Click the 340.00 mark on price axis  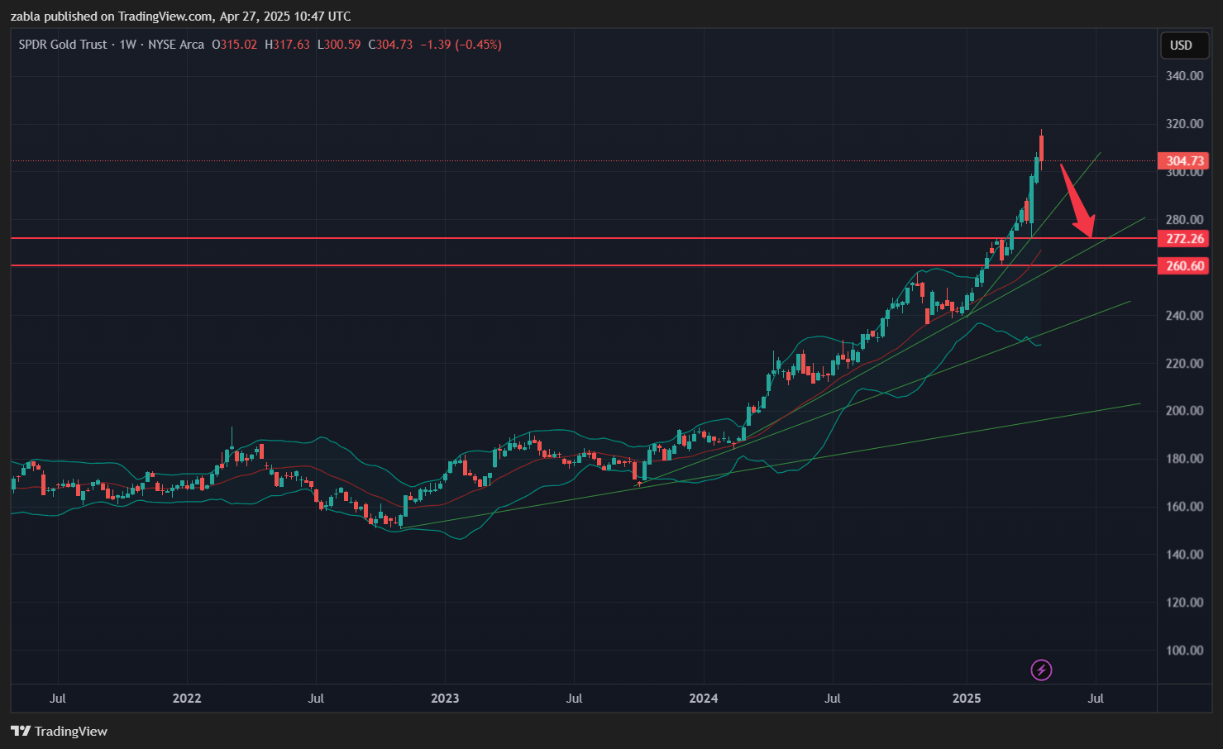click(1184, 76)
